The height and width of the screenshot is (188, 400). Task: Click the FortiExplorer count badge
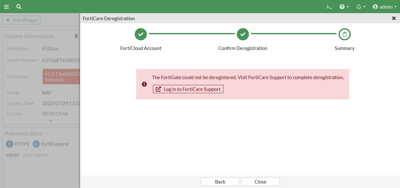36,144
